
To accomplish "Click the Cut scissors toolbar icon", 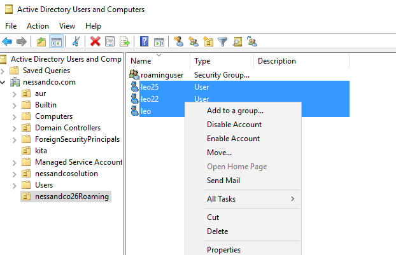I will pos(76,41).
